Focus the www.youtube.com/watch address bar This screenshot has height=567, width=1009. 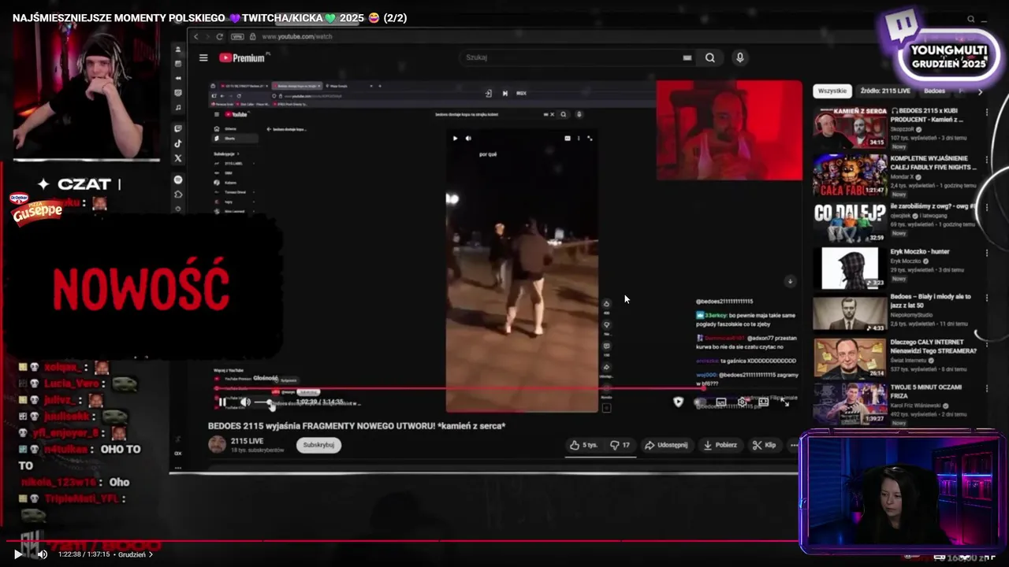296,36
